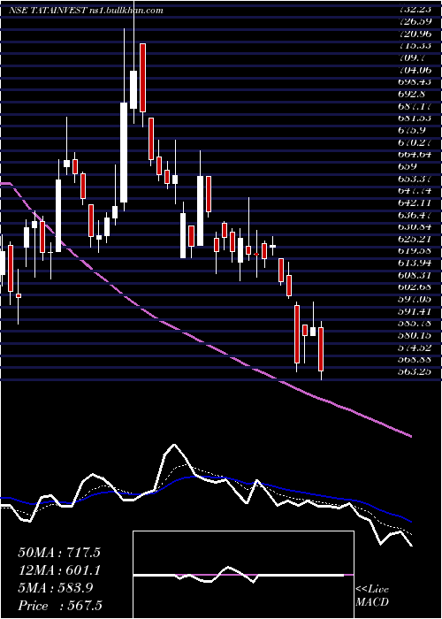The height and width of the screenshot is (619, 442).
Task: Click the NSE TATAINVEST chart title
Action: click(86, 11)
